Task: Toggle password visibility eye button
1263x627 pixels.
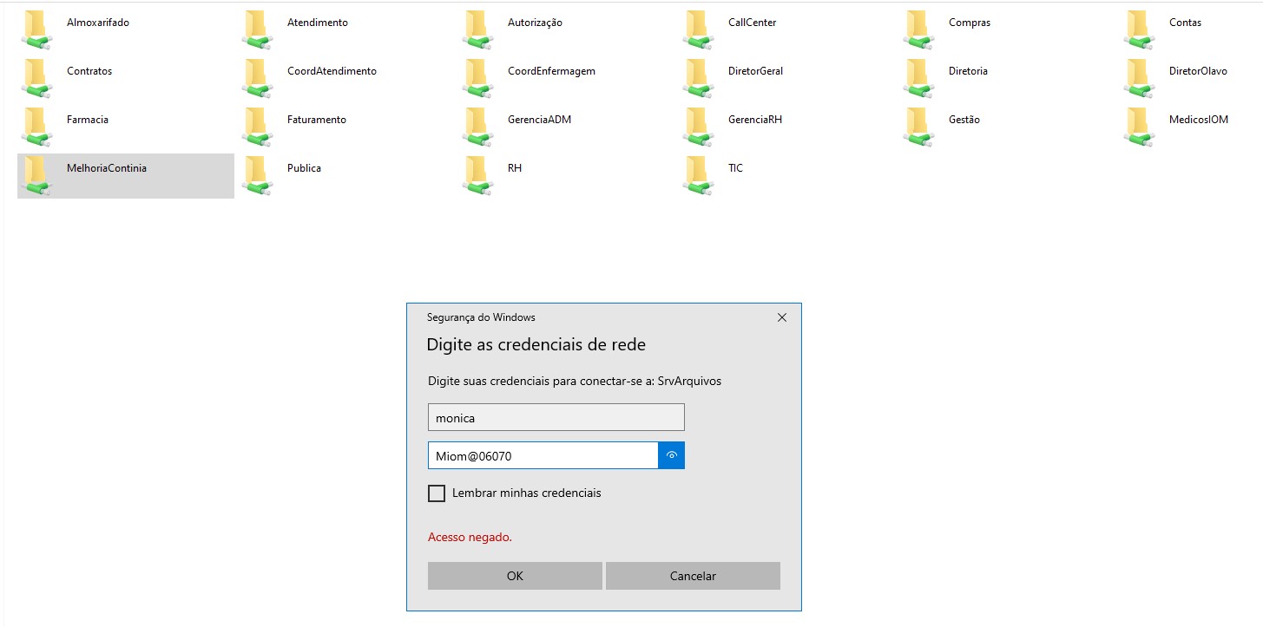Action: click(671, 455)
